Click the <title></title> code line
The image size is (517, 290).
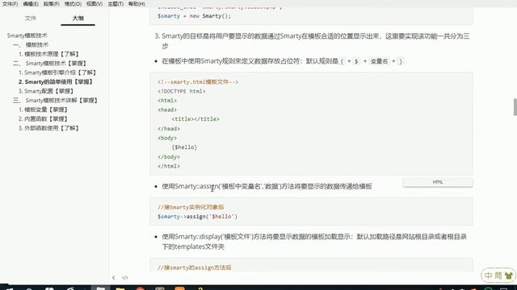(x=195, y=119)
